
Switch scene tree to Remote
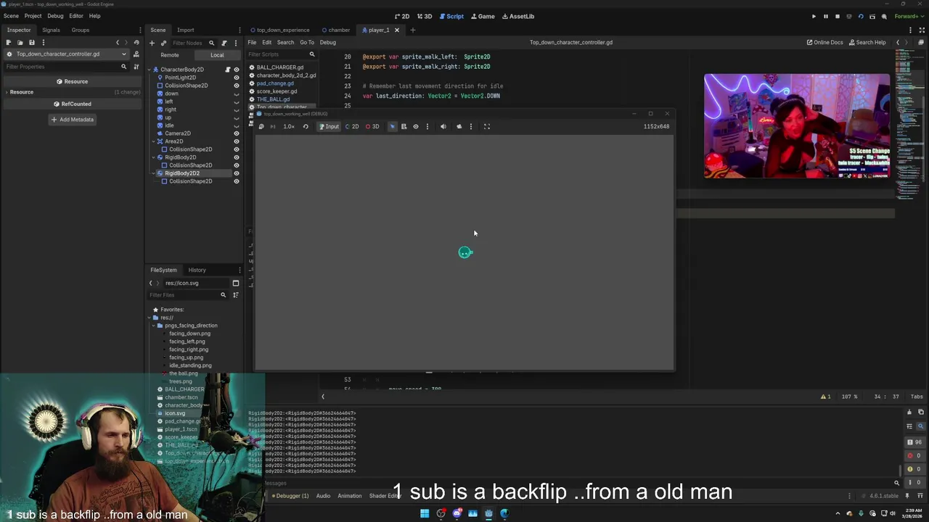point(170,55)
